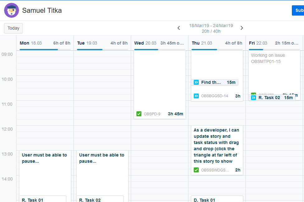Click the blue arrow icon beside Find th...
304x202 pixels.
(196, 82)
